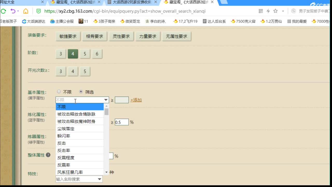Pick 被攻击释放魔神附身 from the list

[80, 121]
